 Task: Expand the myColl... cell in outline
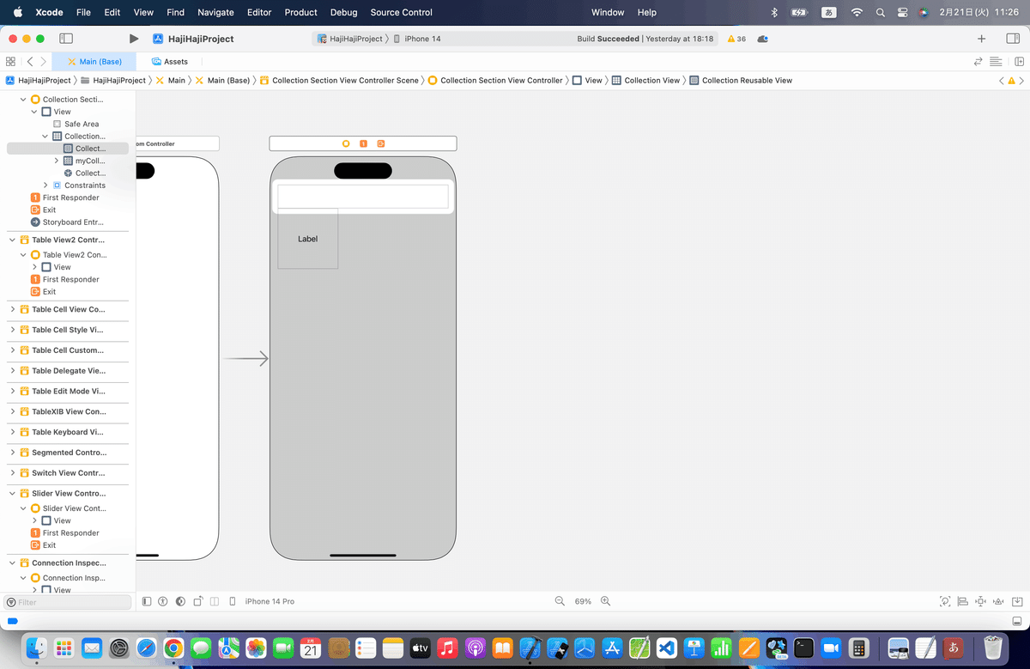click(57, 161)
